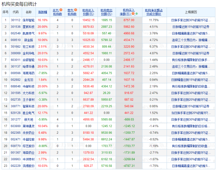Click green descending sort arrow in header
Screen dimensions: 217x172
coord(137,14)
